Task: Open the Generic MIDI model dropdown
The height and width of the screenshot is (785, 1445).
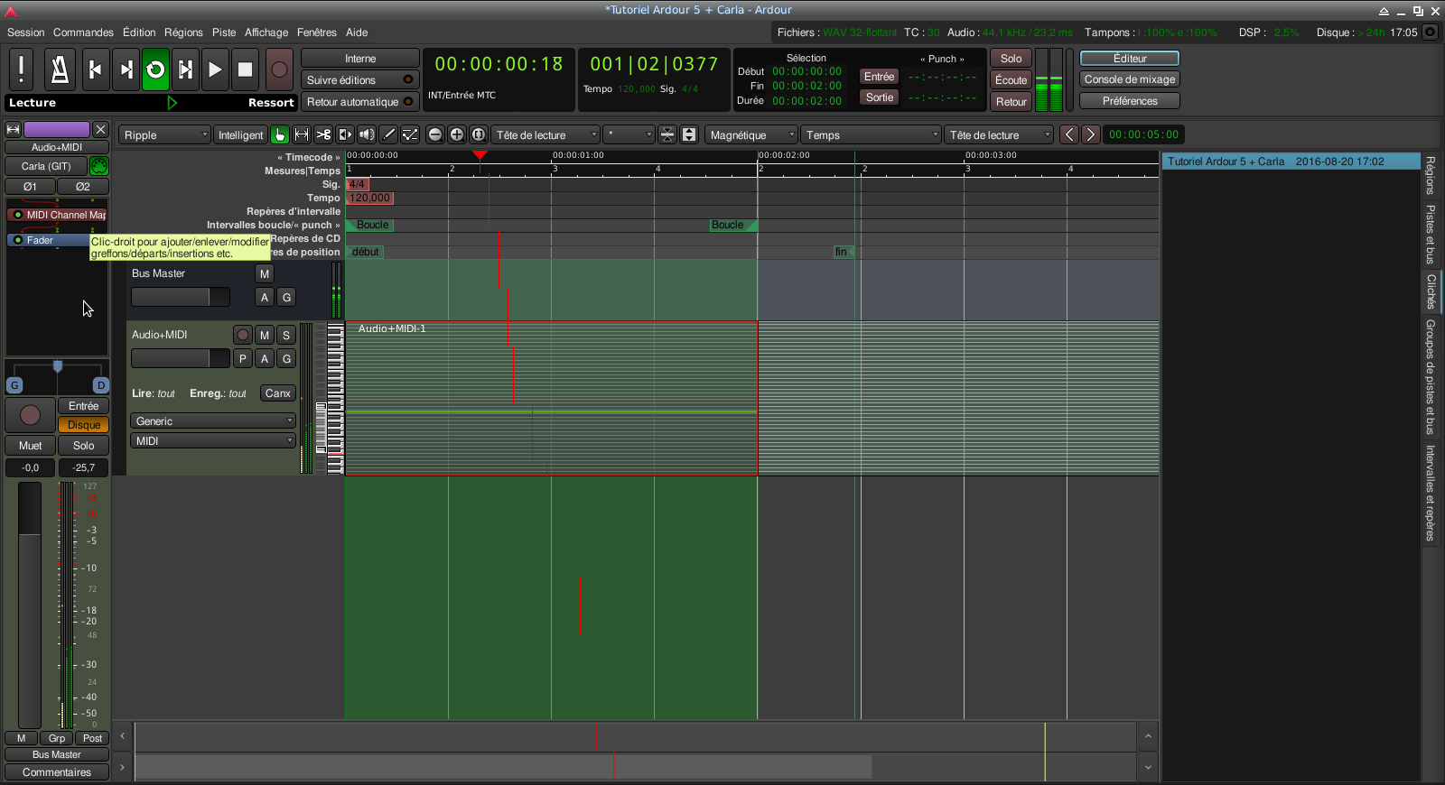Action: pos(214,421)
